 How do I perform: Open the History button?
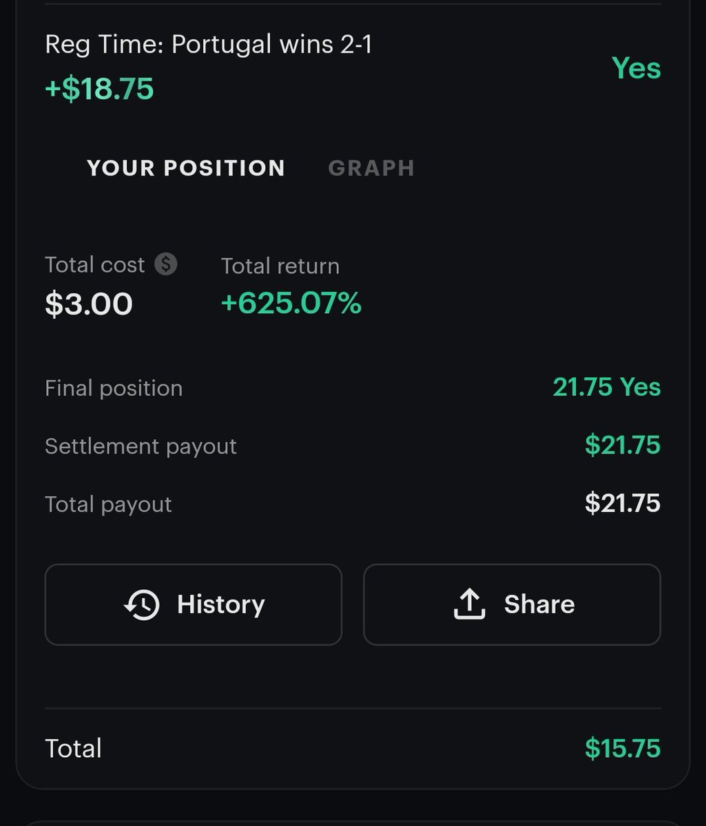[194, 604]
